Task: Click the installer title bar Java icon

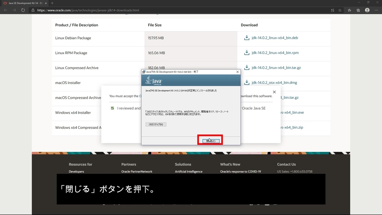Action: (x=144, y=72)
